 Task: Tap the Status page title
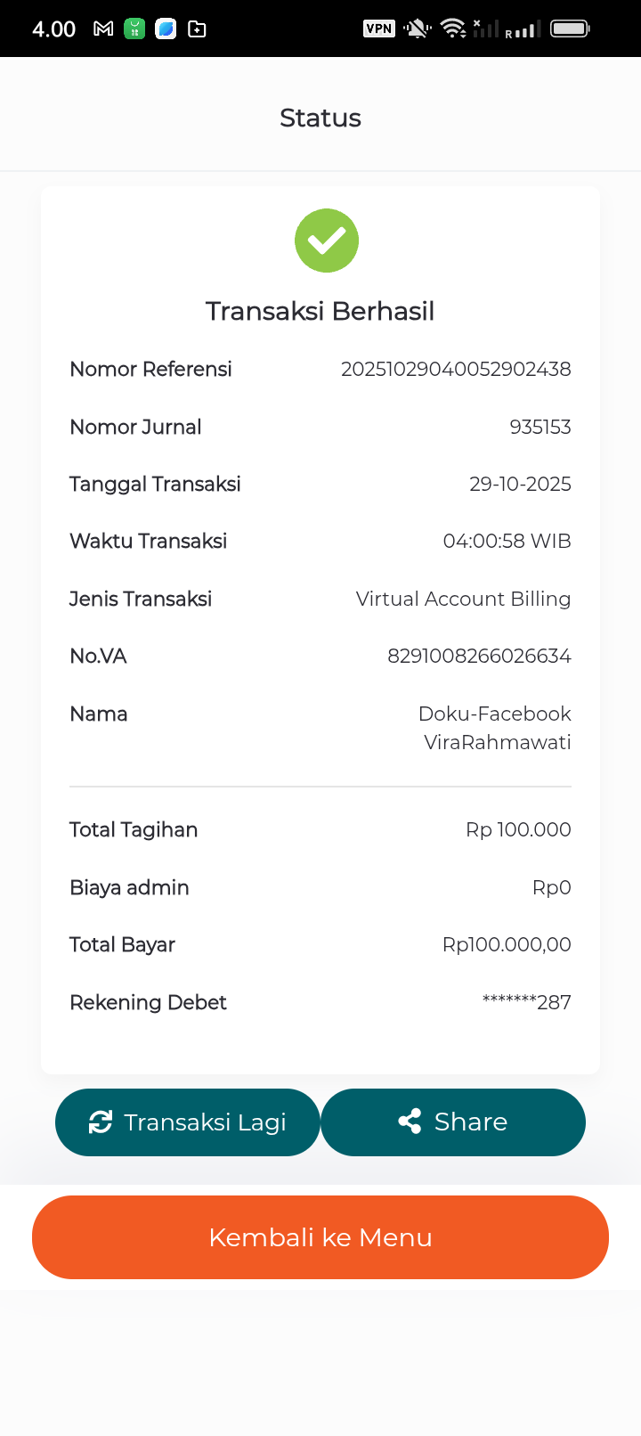click(x=320, y=118)
